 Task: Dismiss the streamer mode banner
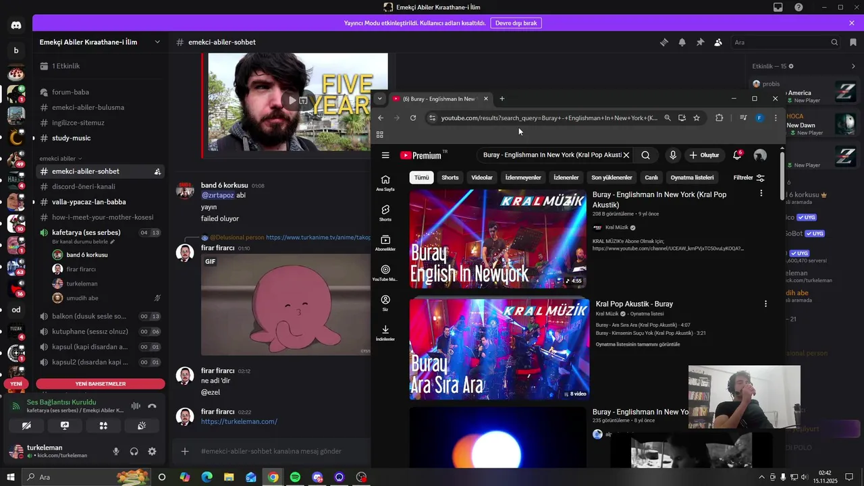coord(852,23)
